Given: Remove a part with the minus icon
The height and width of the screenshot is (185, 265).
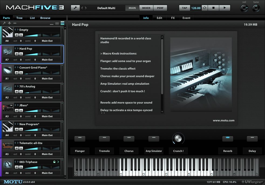Looking at the screenshot, I should tap(15, 23).
